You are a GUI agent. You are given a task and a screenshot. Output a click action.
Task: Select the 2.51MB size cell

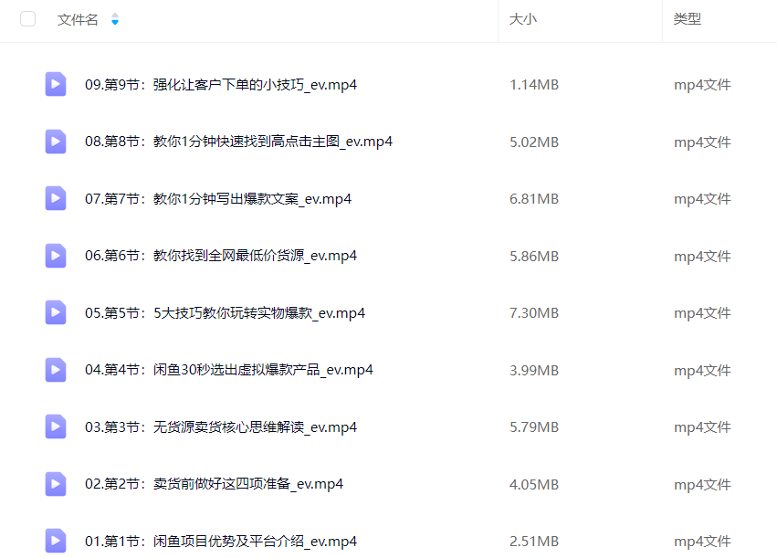pos(534,542)
